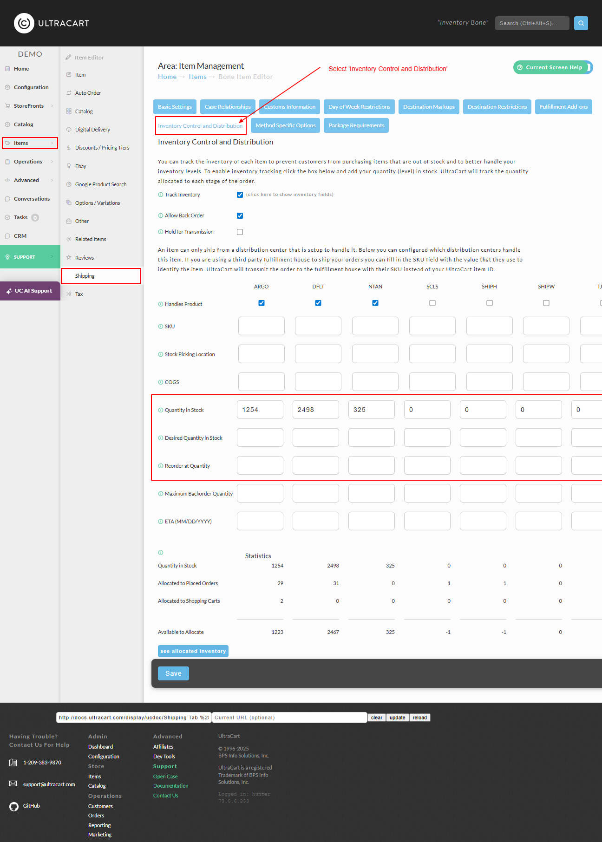The height and width of the screenshot is (842, 602).
Task: Click the ARGO Quantity in Stock field
Action: (260, 410)
